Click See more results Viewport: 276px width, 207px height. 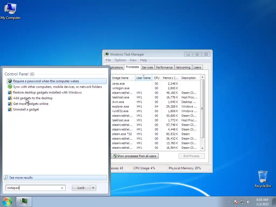pos(55,177)
